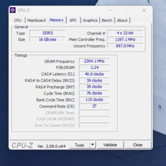Click the empty Row To Column field

(x=94, y=125)
